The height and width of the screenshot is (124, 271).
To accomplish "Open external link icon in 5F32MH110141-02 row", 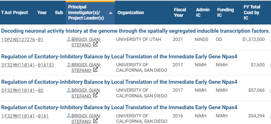I will [x=95, y=95].
